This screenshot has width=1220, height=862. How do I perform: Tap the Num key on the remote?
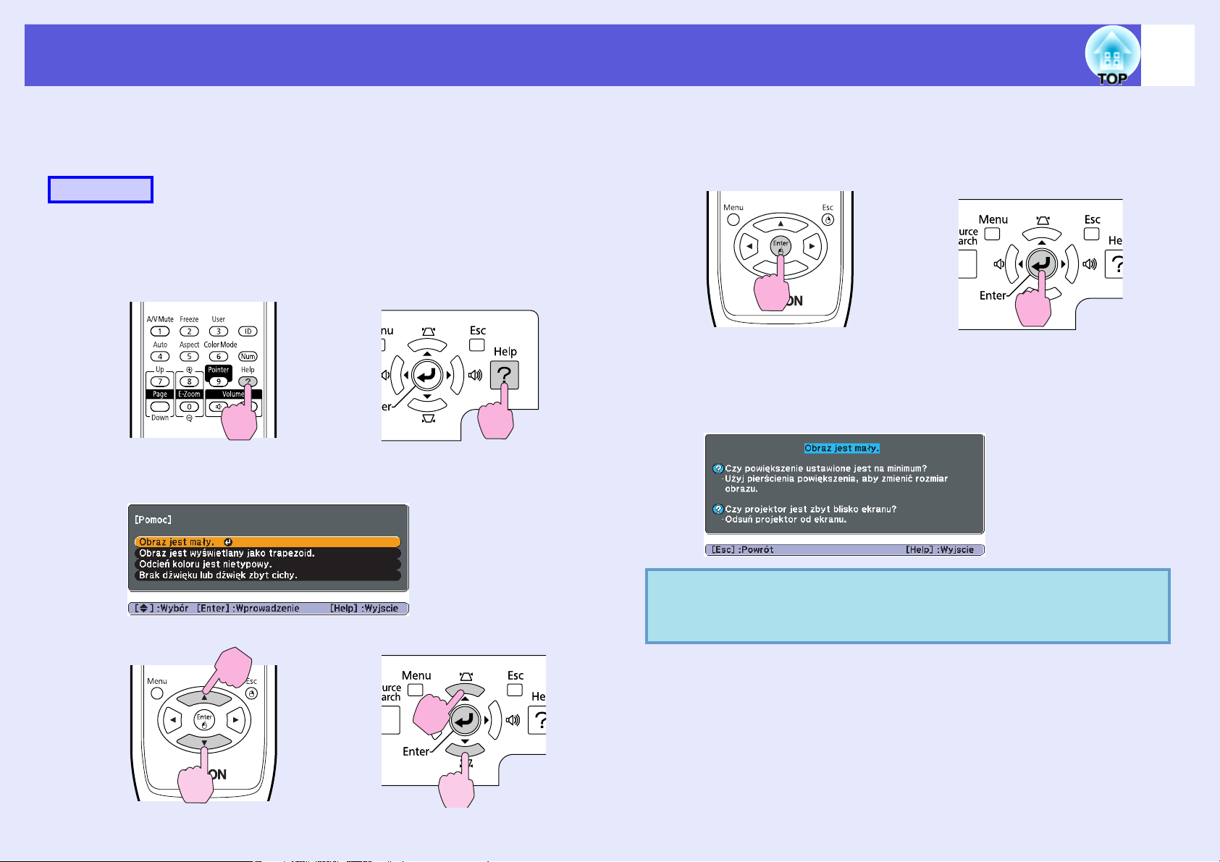tap(248, 356)
